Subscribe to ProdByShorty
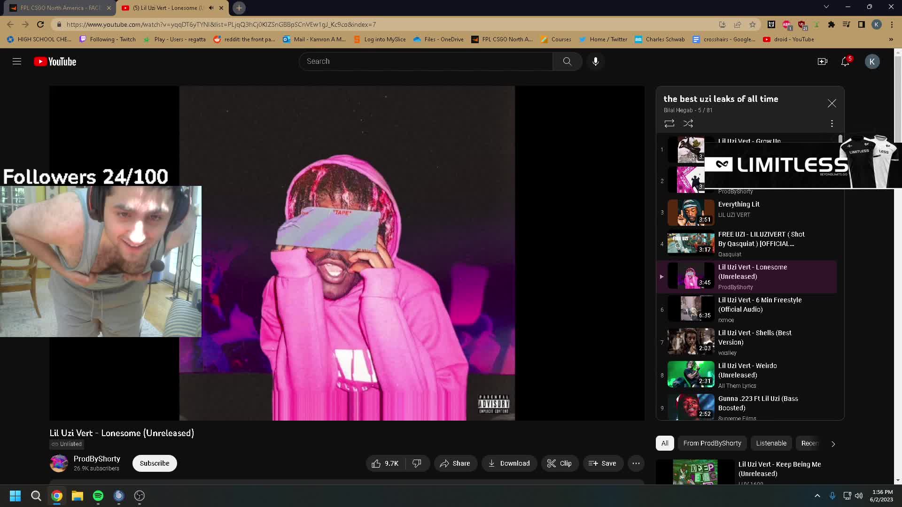The image size is (902, 507). [x=155, y=463]
